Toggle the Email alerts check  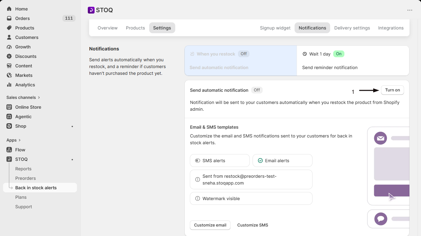[260, 160]
